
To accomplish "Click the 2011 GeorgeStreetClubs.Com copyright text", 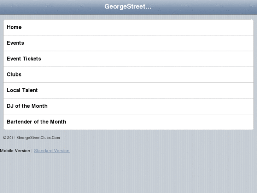I will point(31,137).
